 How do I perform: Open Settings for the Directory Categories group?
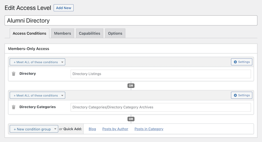tap(241, 95)
